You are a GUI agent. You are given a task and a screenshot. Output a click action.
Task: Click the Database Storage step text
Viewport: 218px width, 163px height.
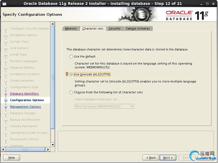pyautogui.click(x=23, y=113)
